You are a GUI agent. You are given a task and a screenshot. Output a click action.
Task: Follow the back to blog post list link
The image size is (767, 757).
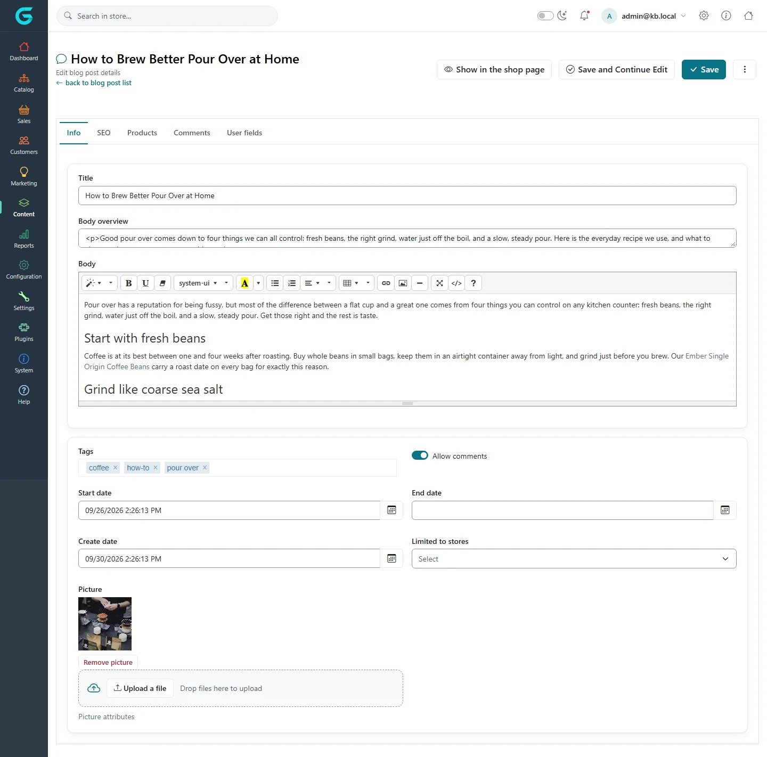94,83
